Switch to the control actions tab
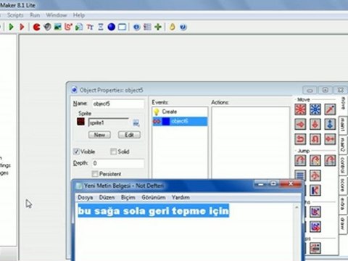 343,165
